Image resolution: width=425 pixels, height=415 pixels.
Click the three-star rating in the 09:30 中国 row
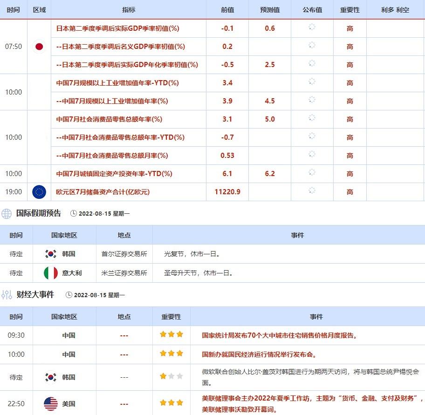[171, 334]
